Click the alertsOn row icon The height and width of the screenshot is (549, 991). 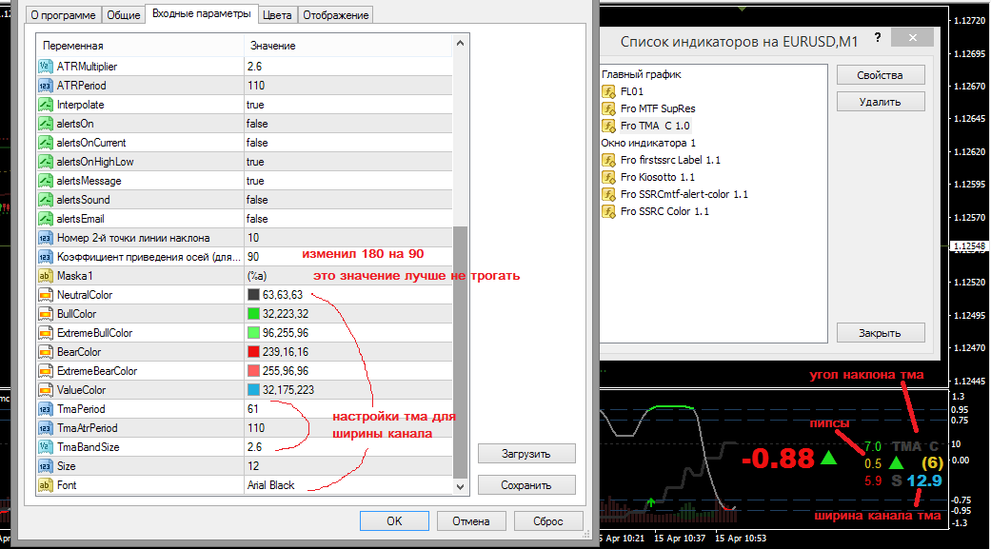coord(45,123)
